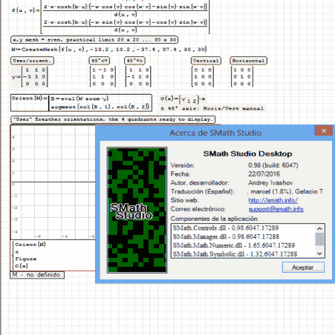Open the support@smath.info email link

click(x=276, y=209)
